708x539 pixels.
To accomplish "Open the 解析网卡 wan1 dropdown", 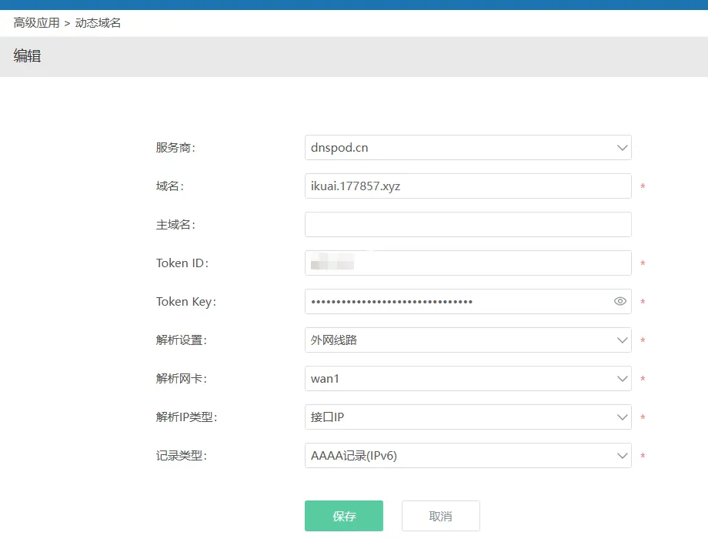I will [x=468, y=378].
